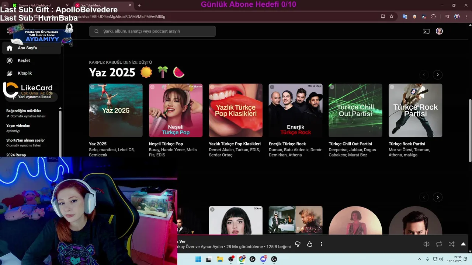Open the Yangın album thumbnail
This screenshot has width=472, height=265.
point(295,220)
